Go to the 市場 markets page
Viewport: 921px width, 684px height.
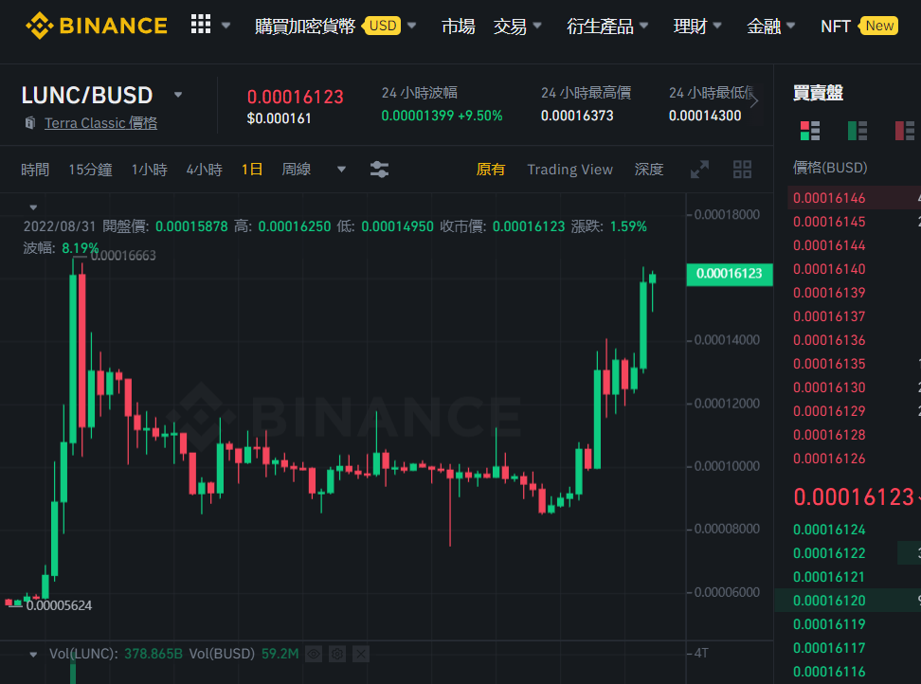point(459,27)
